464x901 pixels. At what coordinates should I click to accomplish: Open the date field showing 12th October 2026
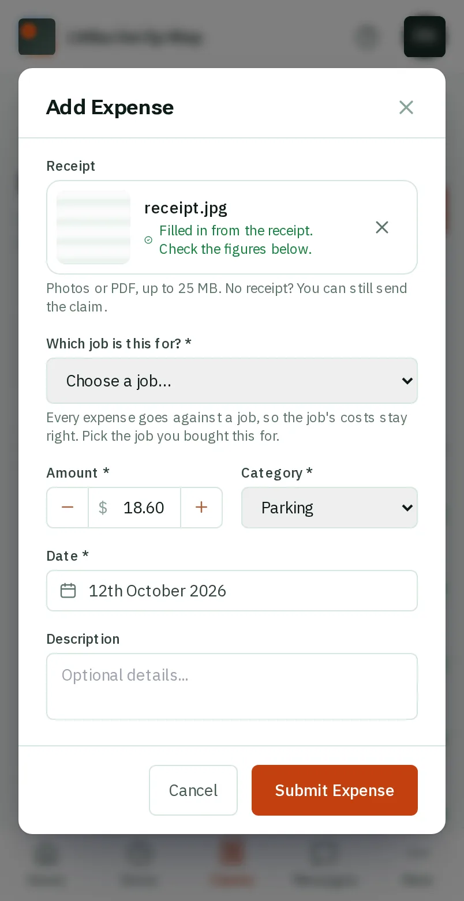pyautogui.click(x=232, y=591)
